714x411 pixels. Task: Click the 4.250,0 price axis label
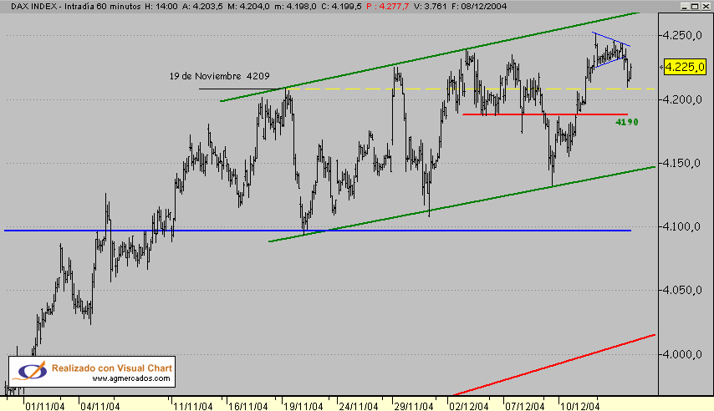coord(681,35)
